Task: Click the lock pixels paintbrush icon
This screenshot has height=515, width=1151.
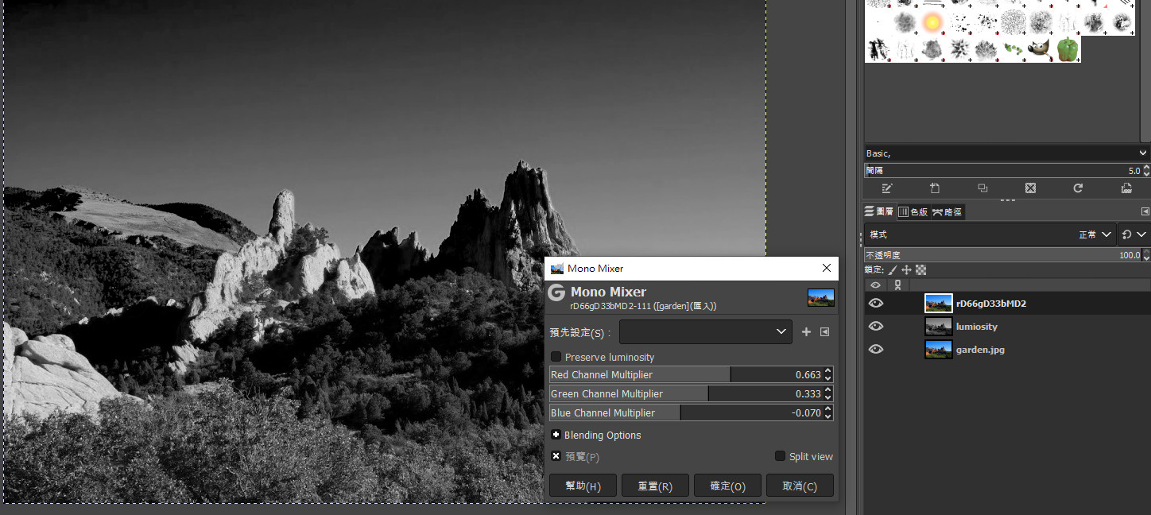Action: click(x=893, y=270)
